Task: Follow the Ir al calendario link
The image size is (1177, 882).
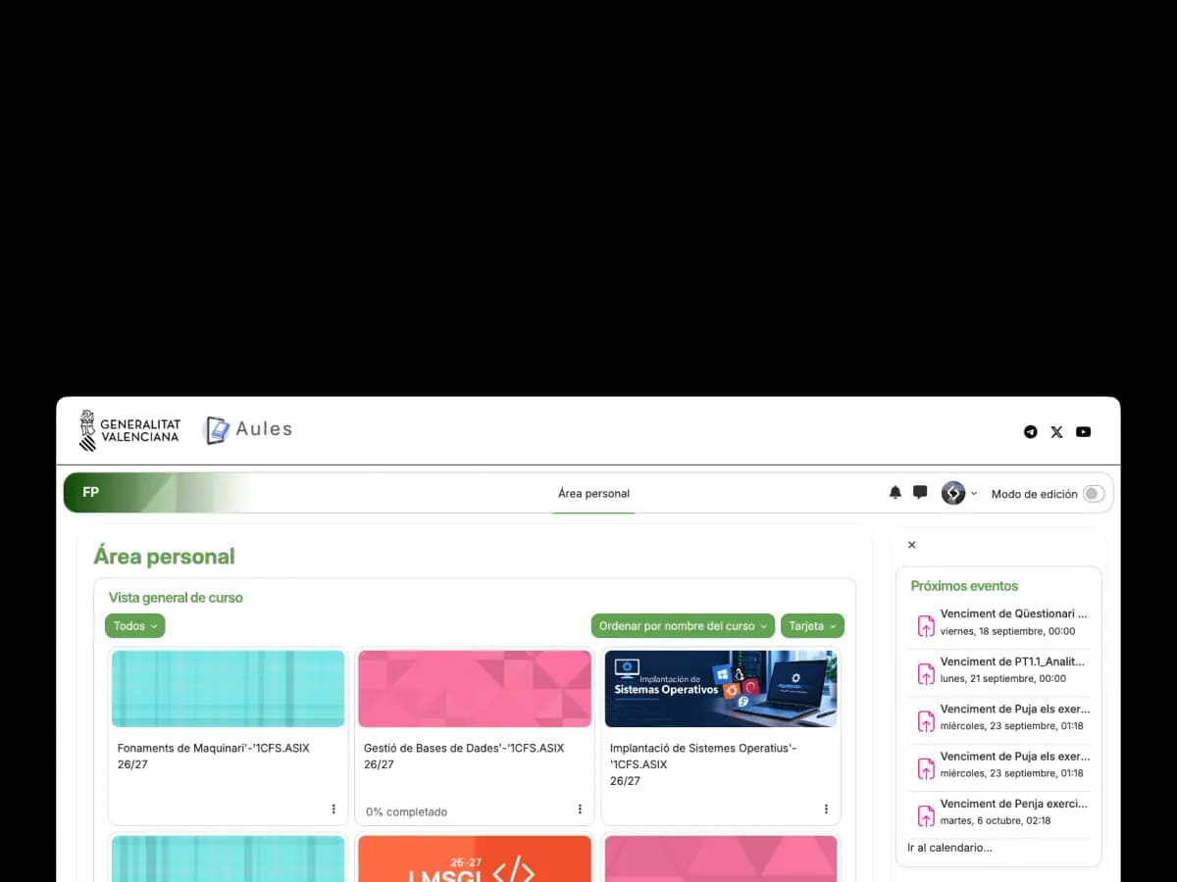Action: [949, 848]
